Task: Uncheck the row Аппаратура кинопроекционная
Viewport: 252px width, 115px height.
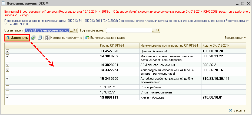Action: pos(7,70)
